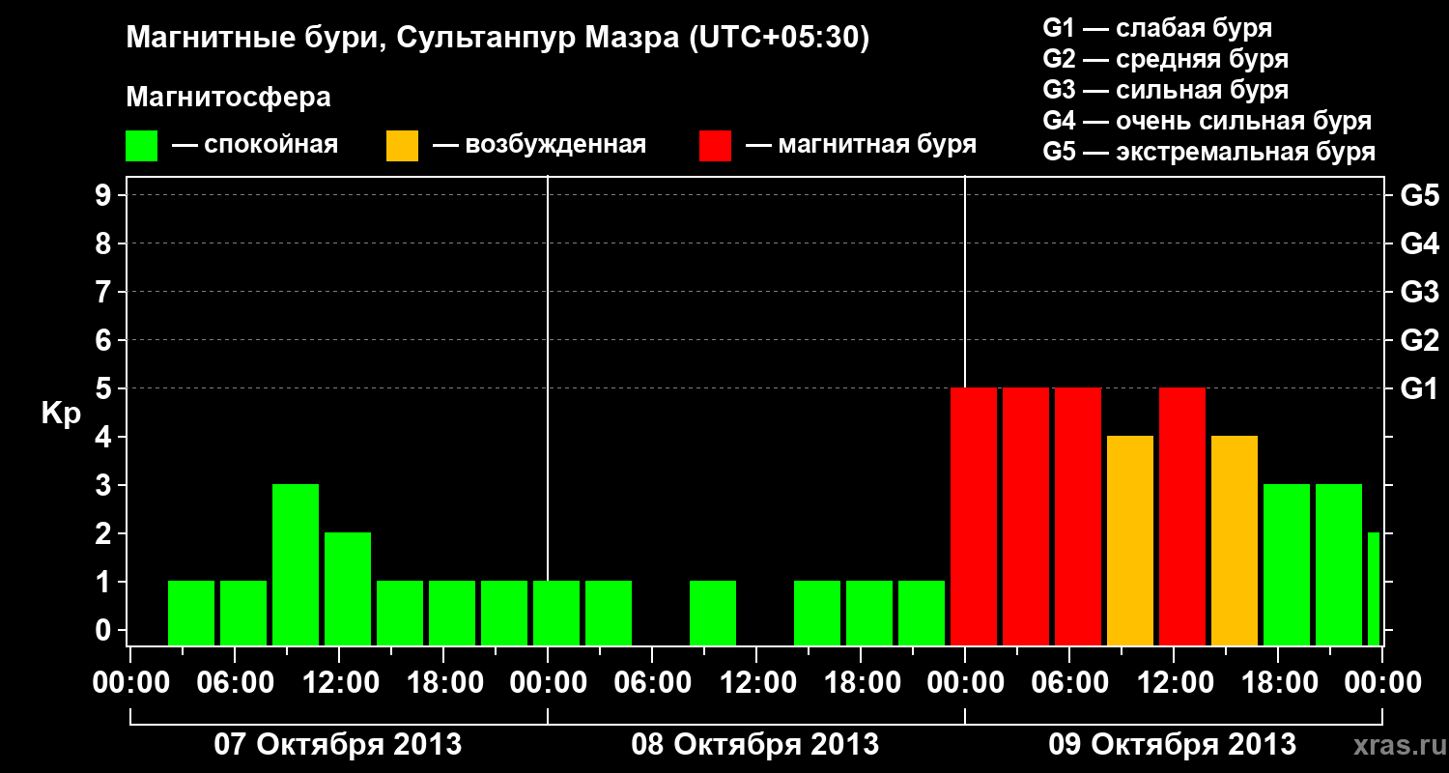1449x773 pixels.
Task: Select the 'G4 — очень сильная буря' line
Action: (x=1207, y=121)
